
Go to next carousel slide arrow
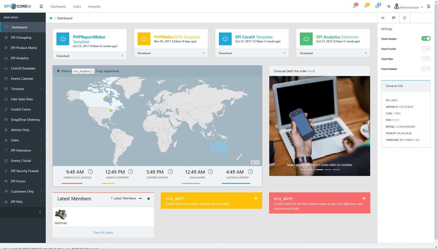coord(362,126)
